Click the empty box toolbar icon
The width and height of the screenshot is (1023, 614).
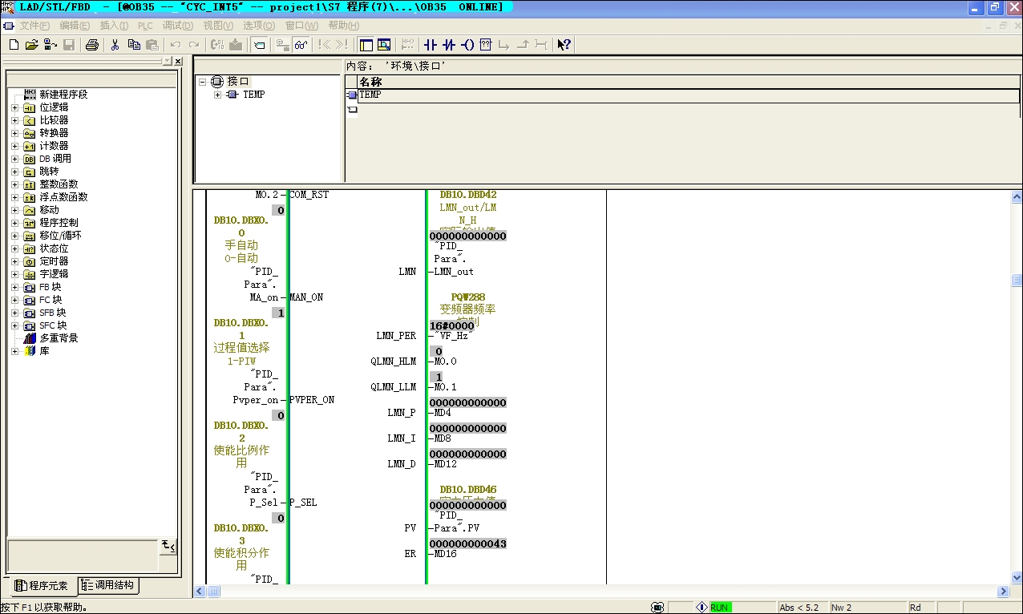click(x=485, y=45)
